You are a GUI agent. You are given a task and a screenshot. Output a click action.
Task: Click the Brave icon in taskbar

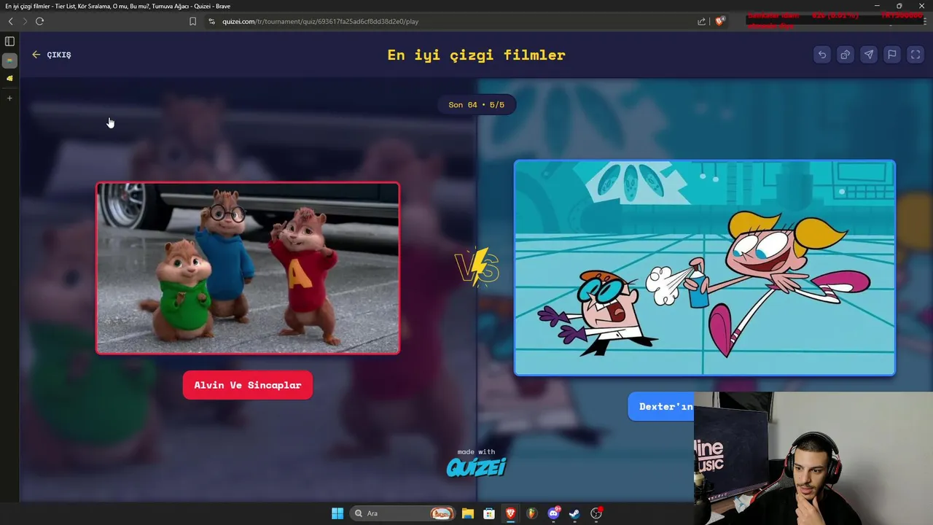tap(511, 513)
